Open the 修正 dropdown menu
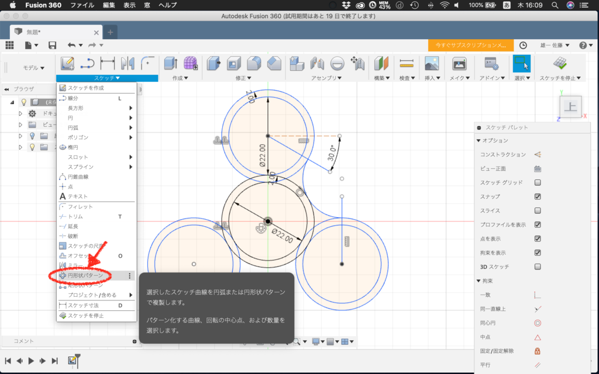 [x=243, y=78]
